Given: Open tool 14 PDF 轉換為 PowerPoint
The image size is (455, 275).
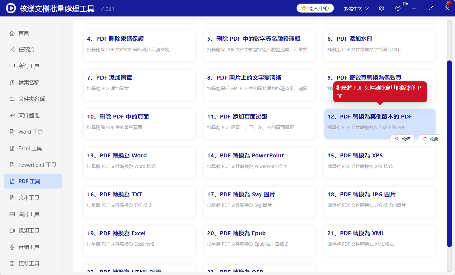Looking at the screenshot, I should [260, 163].
